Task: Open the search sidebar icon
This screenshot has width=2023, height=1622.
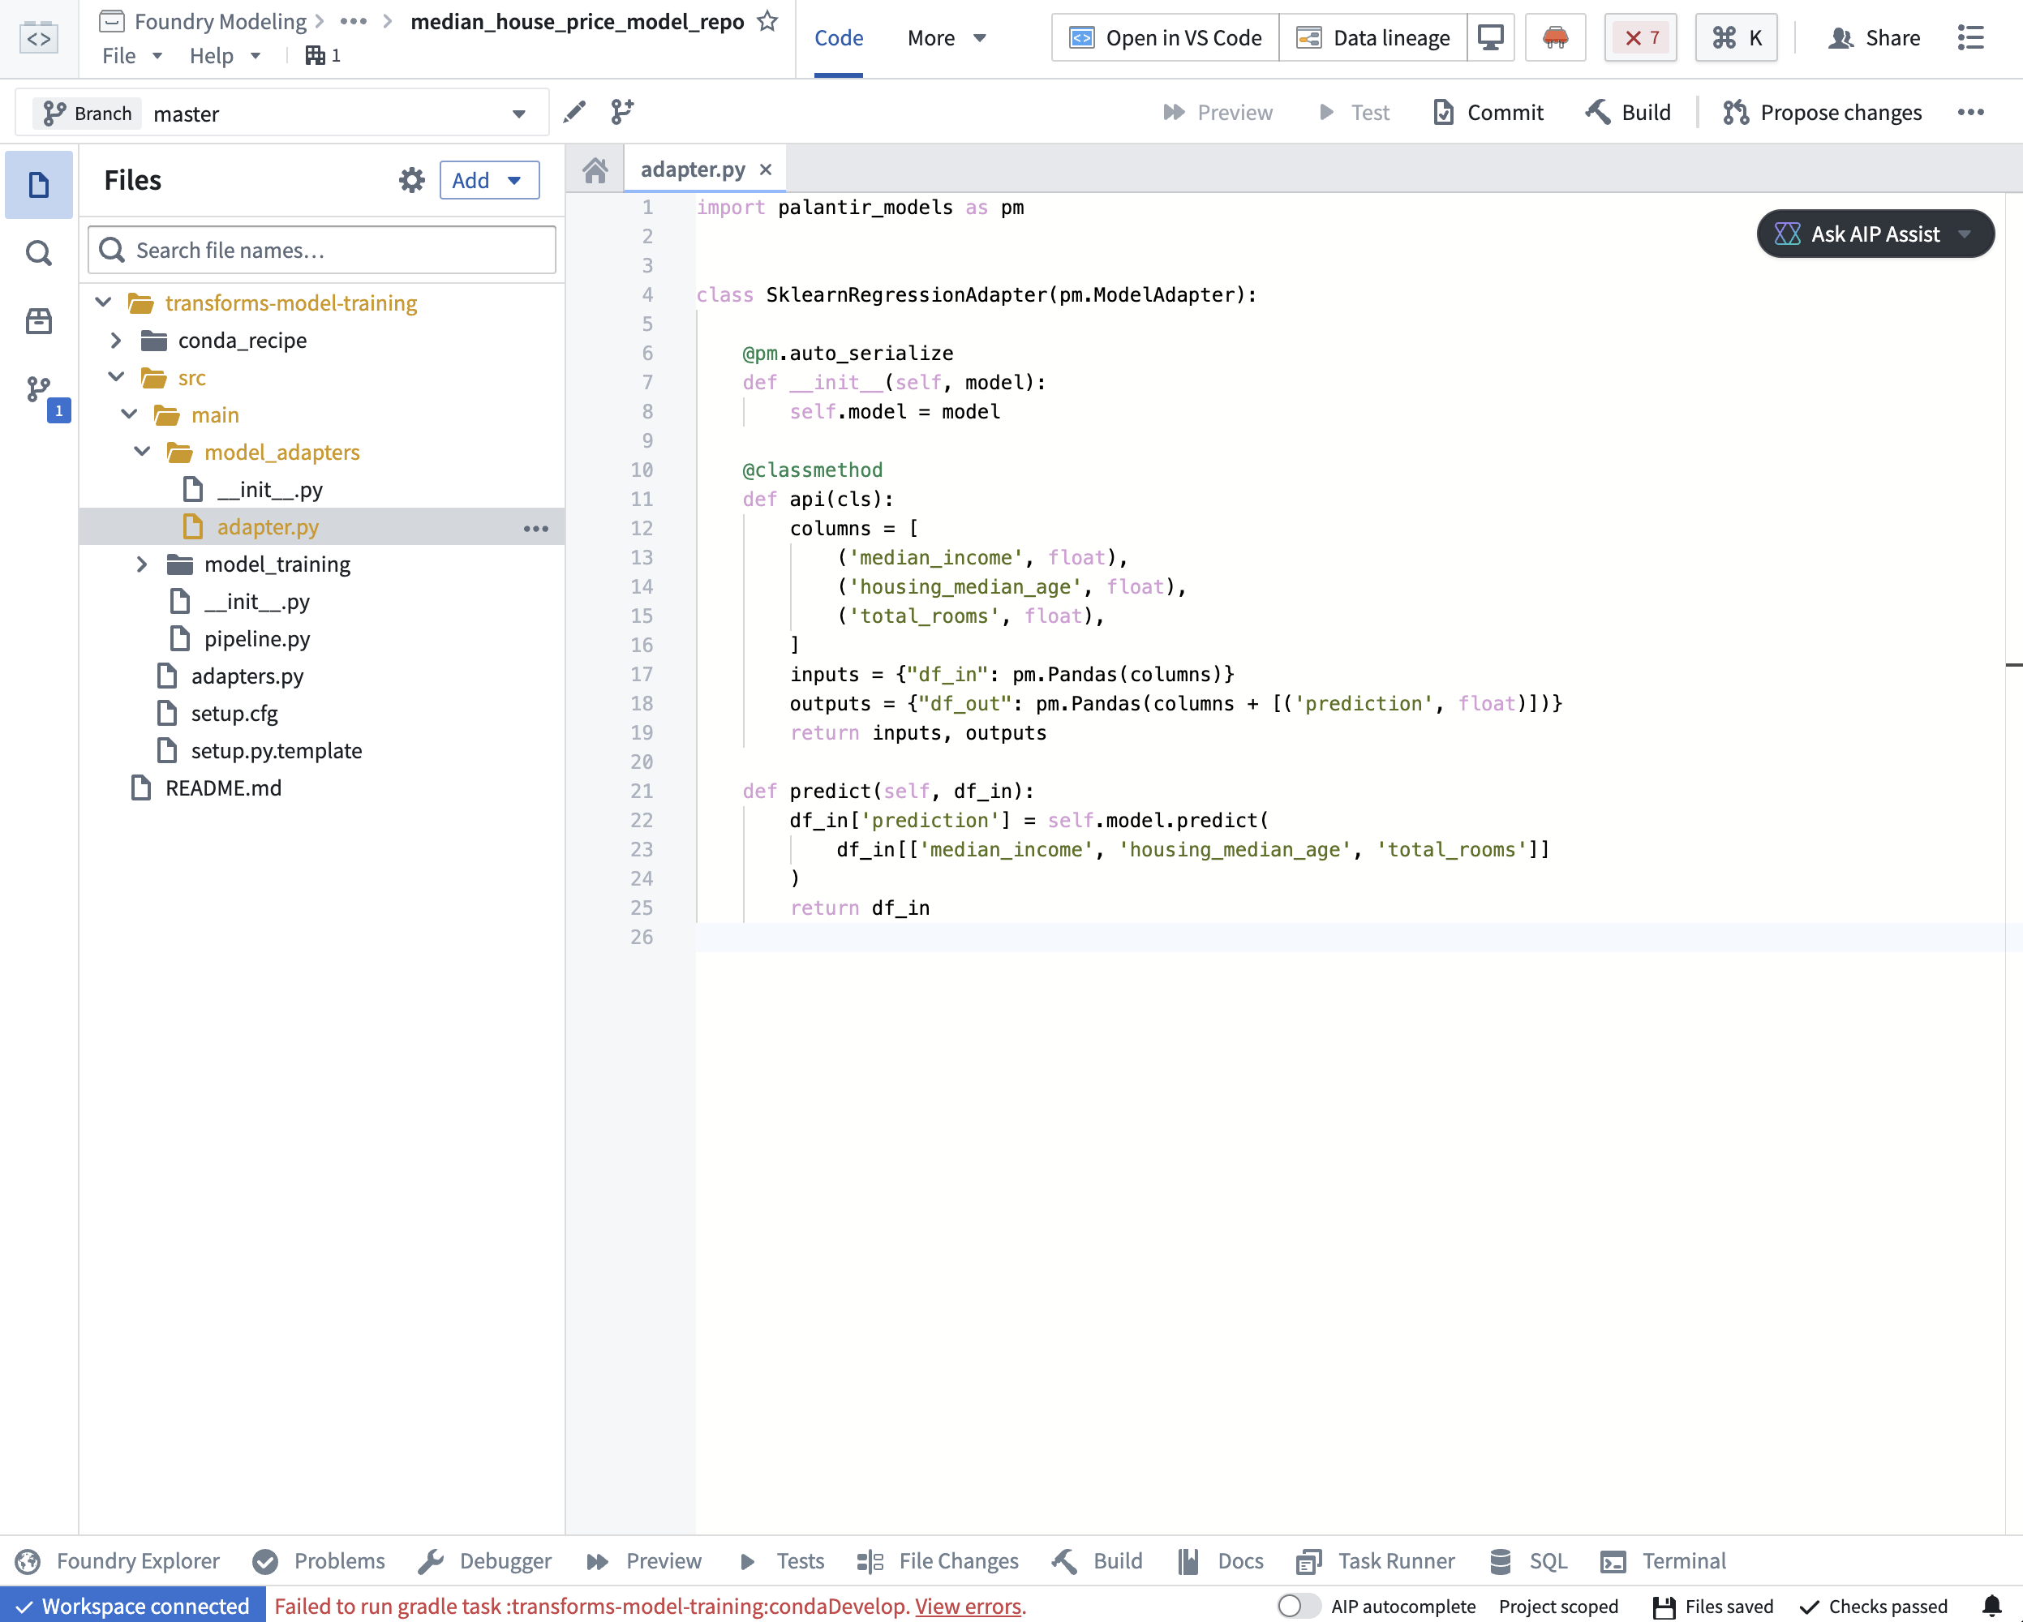Action: click(x=38, y=252)
